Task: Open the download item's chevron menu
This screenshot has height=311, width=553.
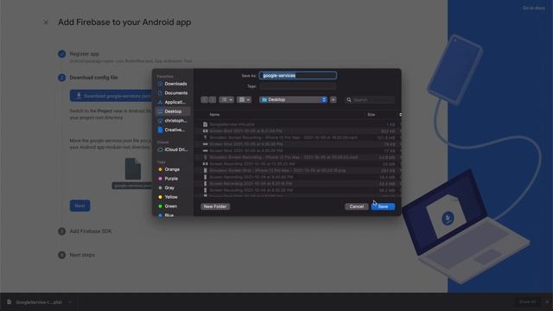Action: pyautogui.click(x=70, y=302)
